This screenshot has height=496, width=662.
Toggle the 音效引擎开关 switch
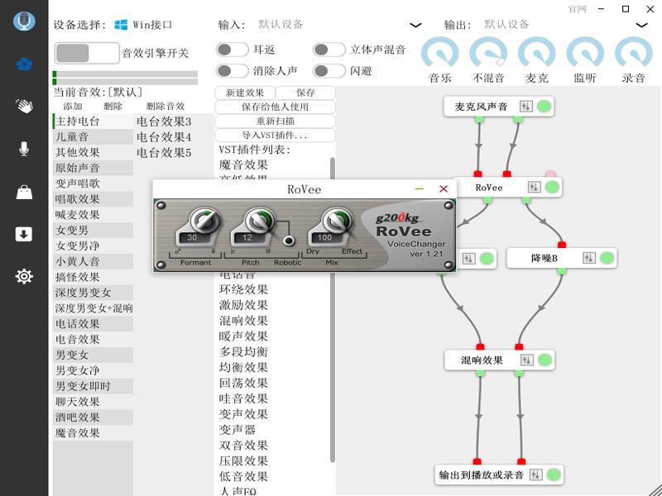[87, 53]
